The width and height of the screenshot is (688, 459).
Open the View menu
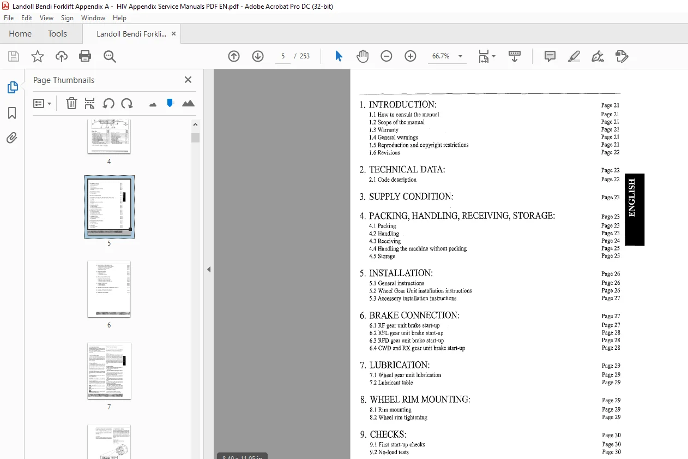(46, 18)
